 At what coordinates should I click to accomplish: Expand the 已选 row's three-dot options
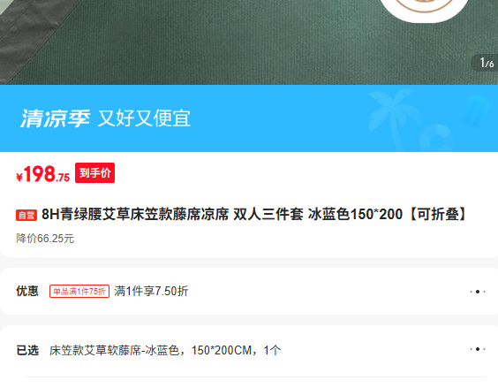[x=478, y=349]
